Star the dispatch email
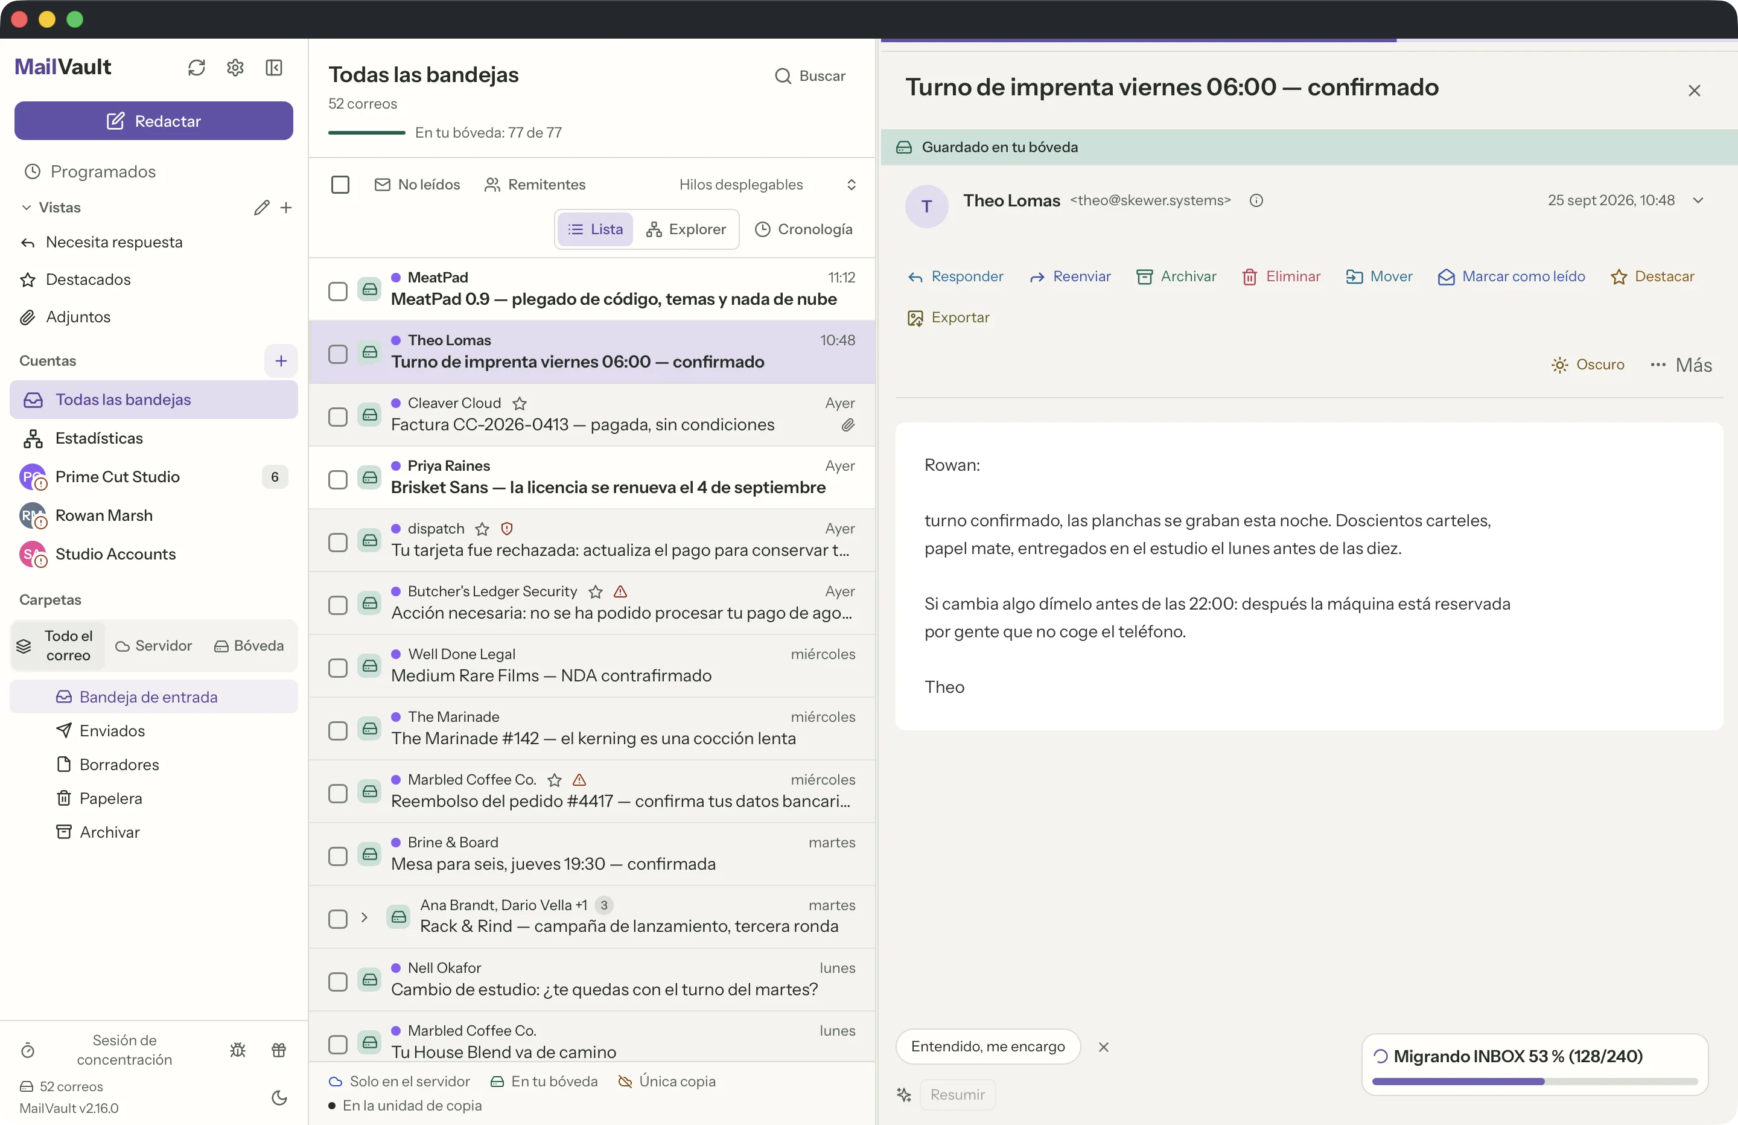Image resolution: width=1738 pixels, height=1125 pixels. tap(482, 529)
